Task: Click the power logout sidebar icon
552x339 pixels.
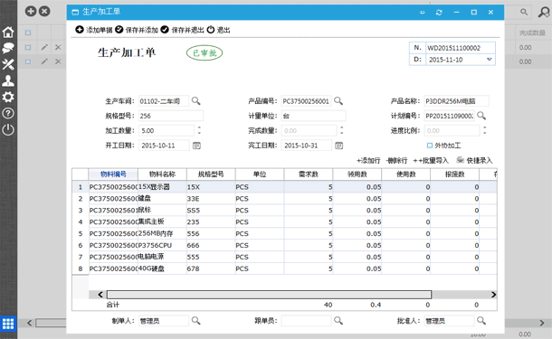Action: 8,130
